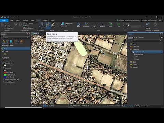The width and height of the screenshot is (164, 123).
Task: Select the Reshape tool
Action: [102, 25]
